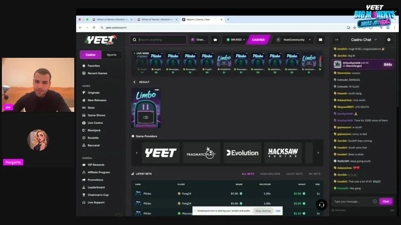Open balance 981.8123 currency dropdown

(x=236, y=40)
